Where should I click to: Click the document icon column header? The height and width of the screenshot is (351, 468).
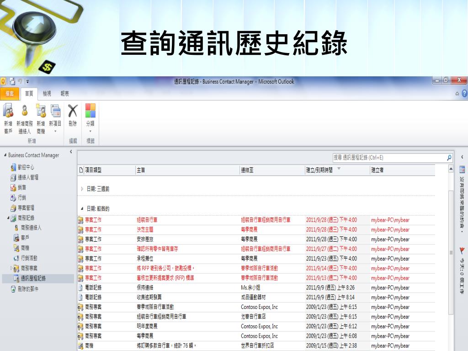[81, 170]
